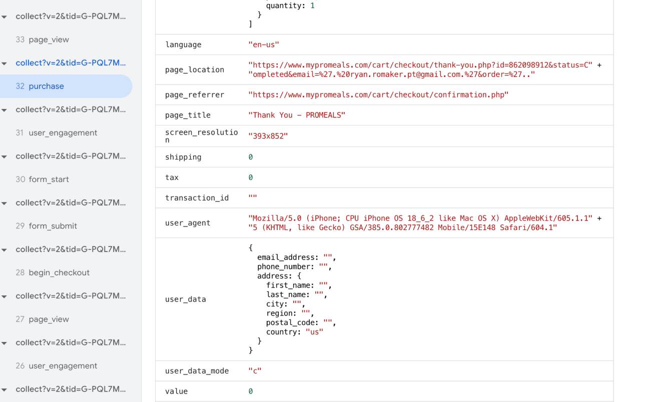Collapse the collect group containing 31 user_engagement
Screen dimensions: 652x402
point(5,109)
